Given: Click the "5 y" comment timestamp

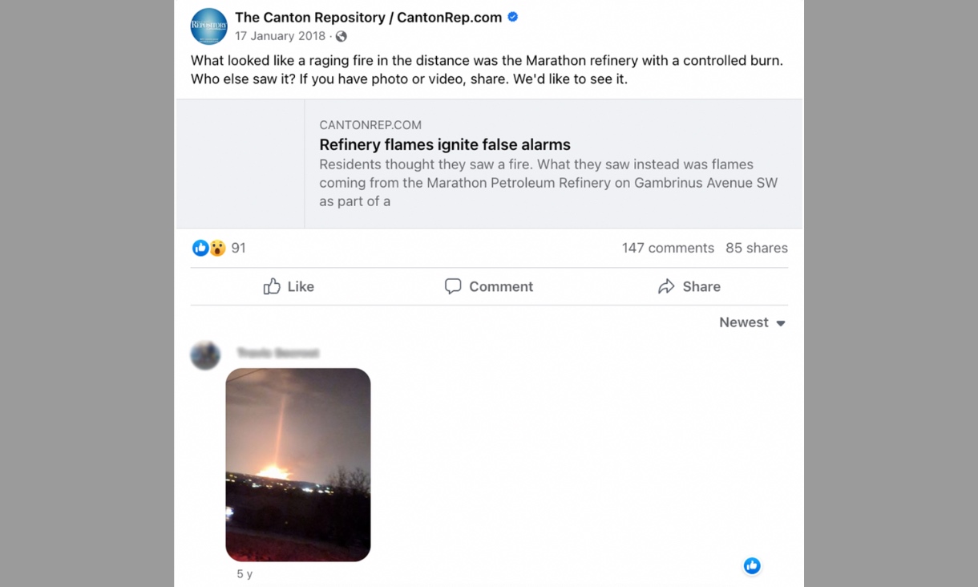Looking at the screenshot, I should (x=244, y=574).
